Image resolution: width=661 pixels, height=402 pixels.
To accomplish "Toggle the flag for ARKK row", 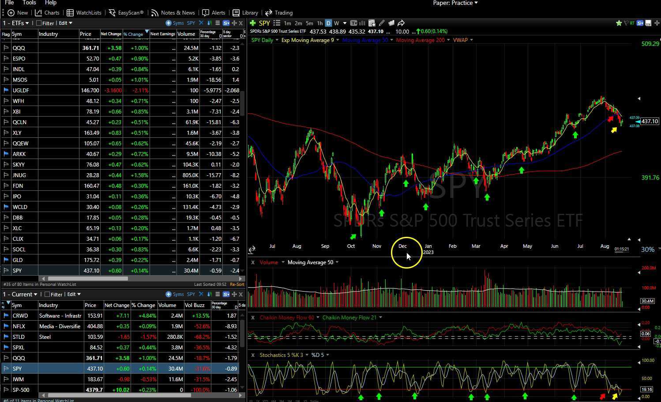I will (6, 154).
